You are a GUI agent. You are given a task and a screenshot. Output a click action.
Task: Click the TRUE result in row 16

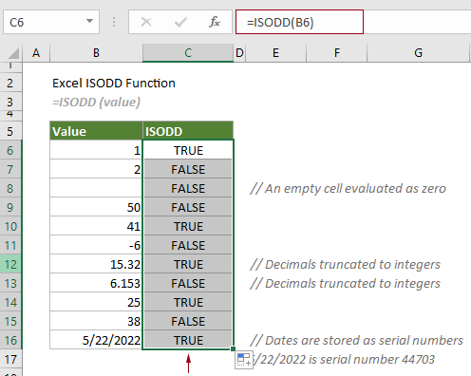pos(188,340)
